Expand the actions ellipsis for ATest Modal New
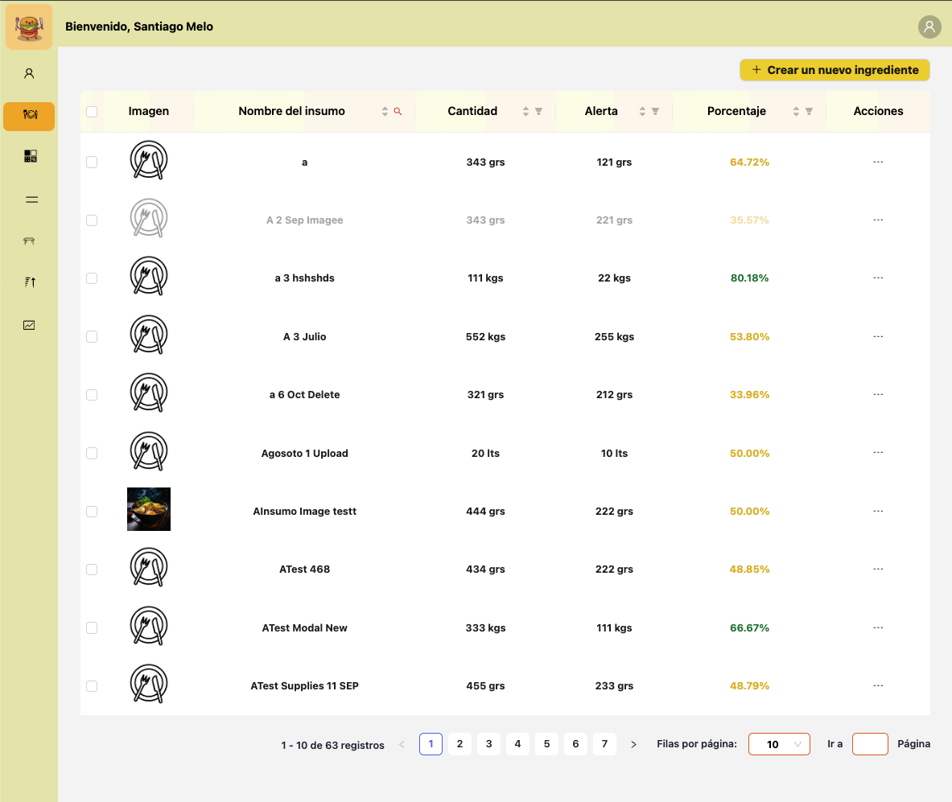The height and width of the screenshot is (802, 952). tap(878, 627)
